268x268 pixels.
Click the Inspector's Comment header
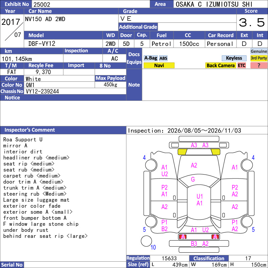63,130
